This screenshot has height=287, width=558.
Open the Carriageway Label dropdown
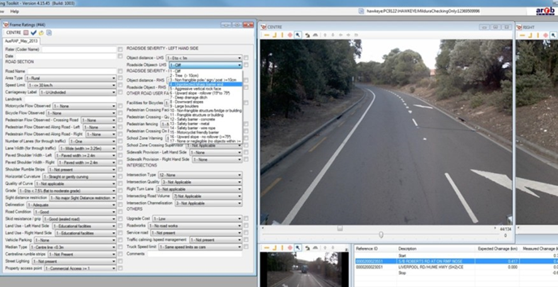click(x=77, y=92)
